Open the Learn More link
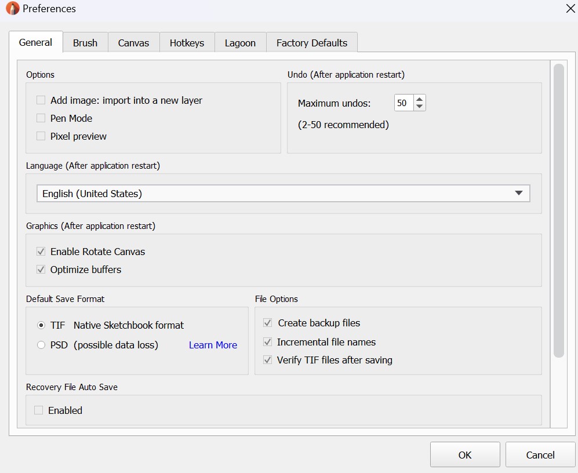Viewport: 578px width, 473px height. click(213, 345)
